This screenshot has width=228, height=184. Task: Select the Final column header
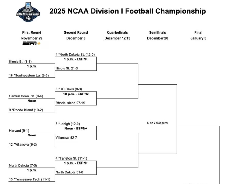coord(198,32)
